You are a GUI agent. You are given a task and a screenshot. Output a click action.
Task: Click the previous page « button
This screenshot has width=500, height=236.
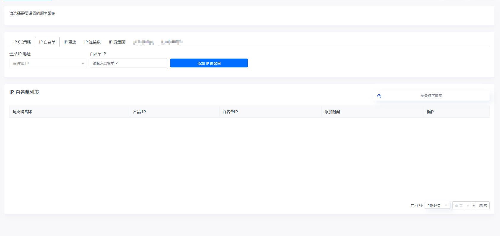click(x=468, y=206)
